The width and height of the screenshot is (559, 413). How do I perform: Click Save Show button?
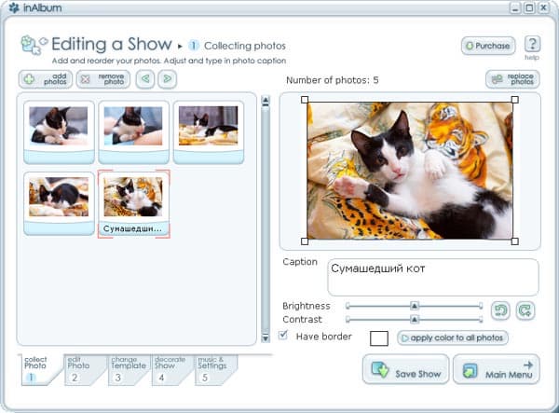(405, 369)
